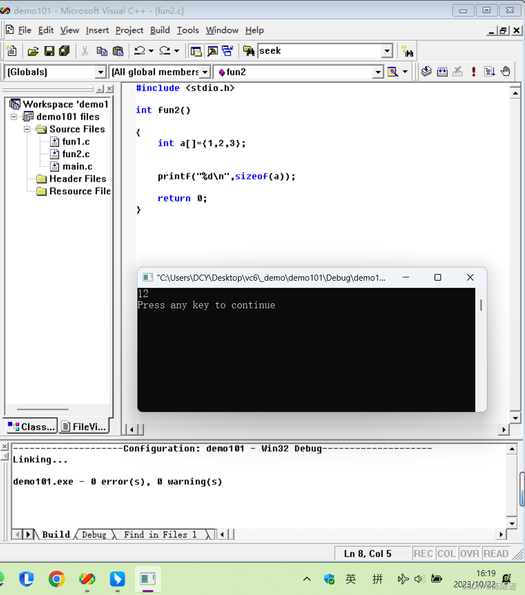Click the Undo arrow icon
525x595 pixels.
(140, 51)
